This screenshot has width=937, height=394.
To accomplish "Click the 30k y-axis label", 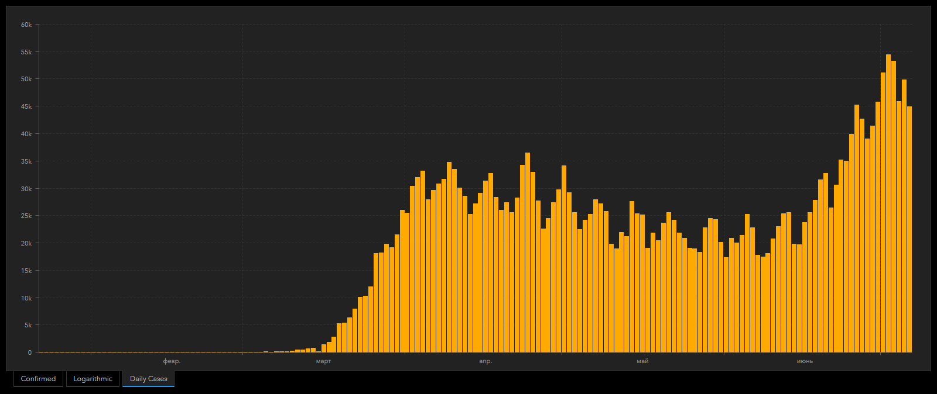I will pos(26,189).
